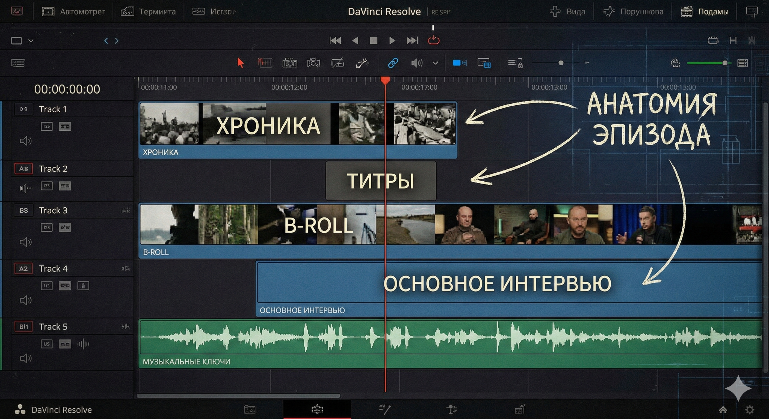Click the snapshot camera icon in the toolbar

pos(290,63)
